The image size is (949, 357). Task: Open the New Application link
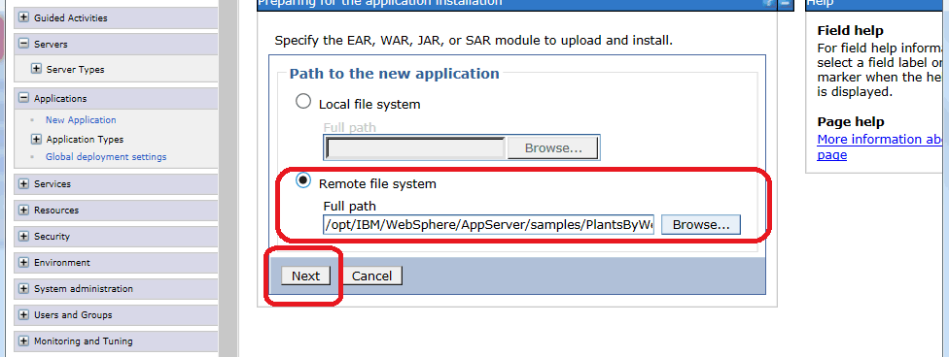[x=81, y=119]
